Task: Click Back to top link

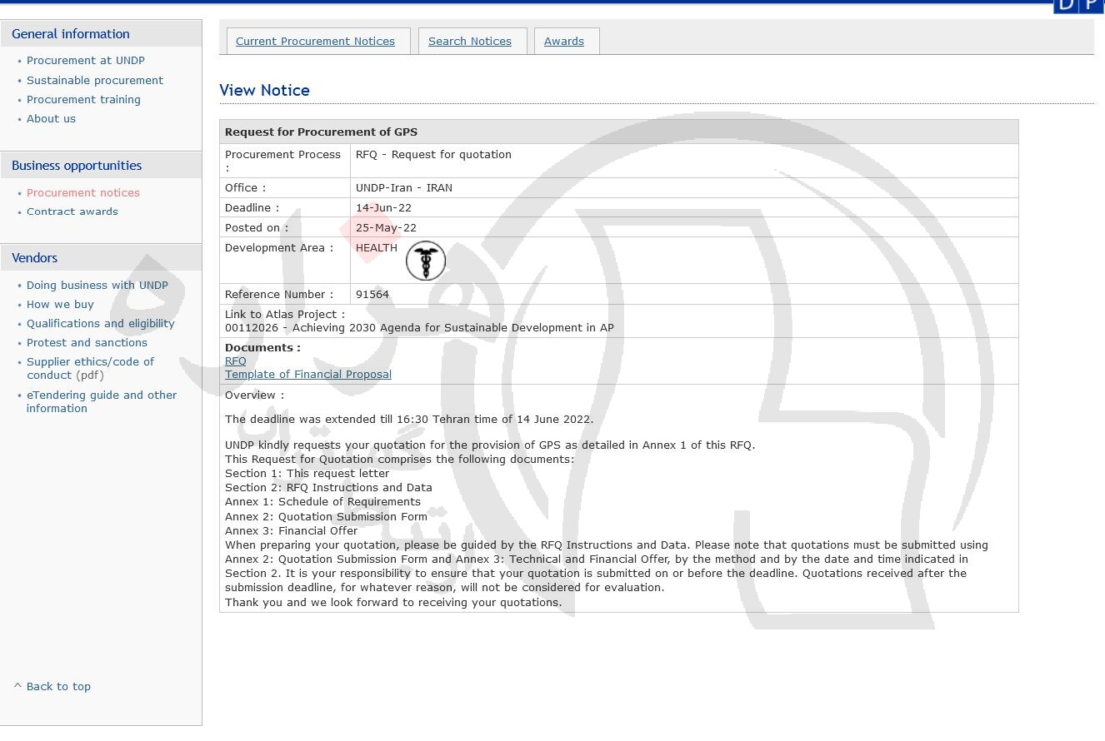Action: tap(58, 686)
